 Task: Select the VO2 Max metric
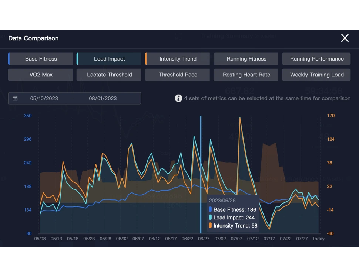pos(41,75)
